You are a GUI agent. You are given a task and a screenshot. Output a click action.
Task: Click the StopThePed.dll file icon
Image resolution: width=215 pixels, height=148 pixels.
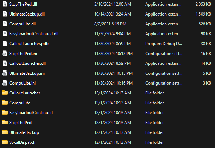click(5, 4)
